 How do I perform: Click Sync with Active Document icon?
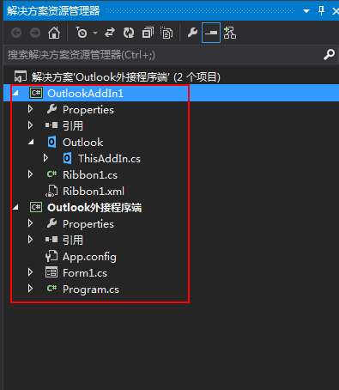pyautogui.click(x=110, y=33)
